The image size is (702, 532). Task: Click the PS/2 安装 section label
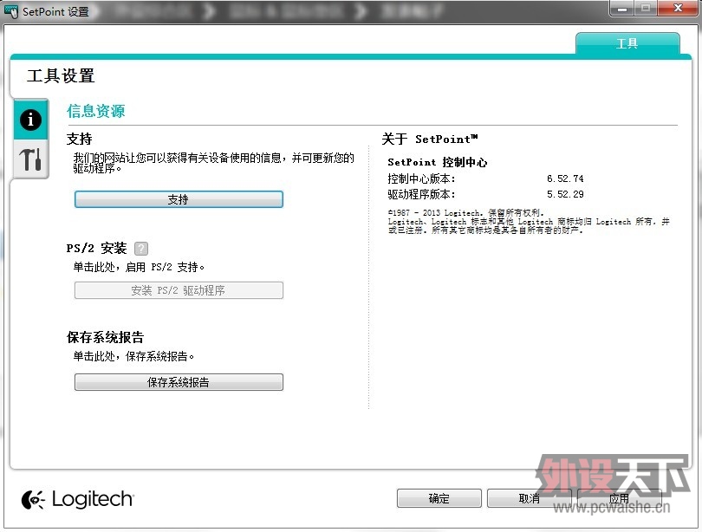click(x=97, y=248)
